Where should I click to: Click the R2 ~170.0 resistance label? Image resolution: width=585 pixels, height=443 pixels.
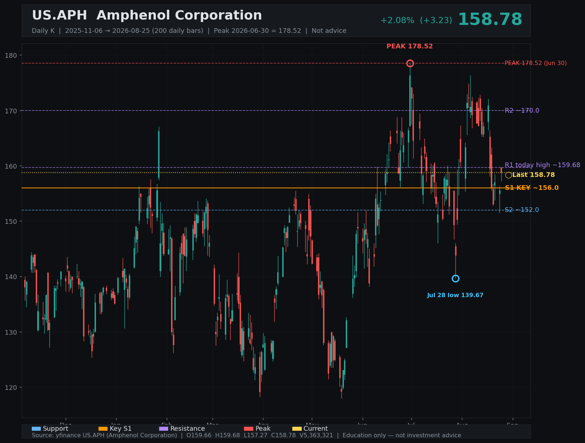coord(522,110)
